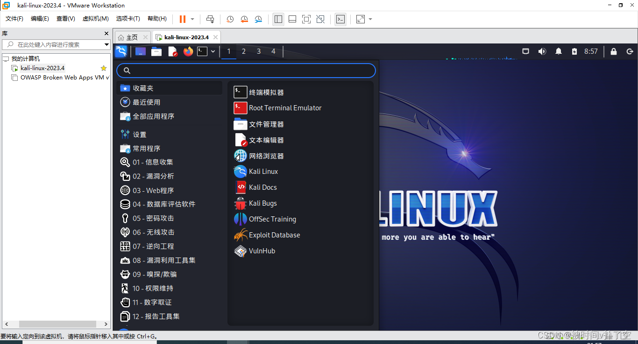The width and height of the screenshot is (638, 344).
Task: Open category 03 - Web程序
Action: [170, 190]
